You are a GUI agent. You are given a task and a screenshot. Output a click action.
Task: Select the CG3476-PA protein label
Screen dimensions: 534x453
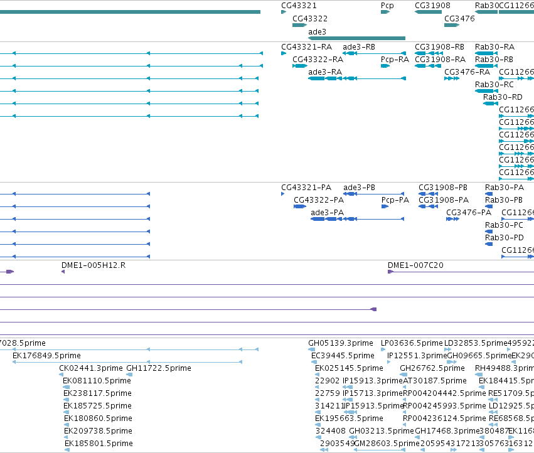469,213
